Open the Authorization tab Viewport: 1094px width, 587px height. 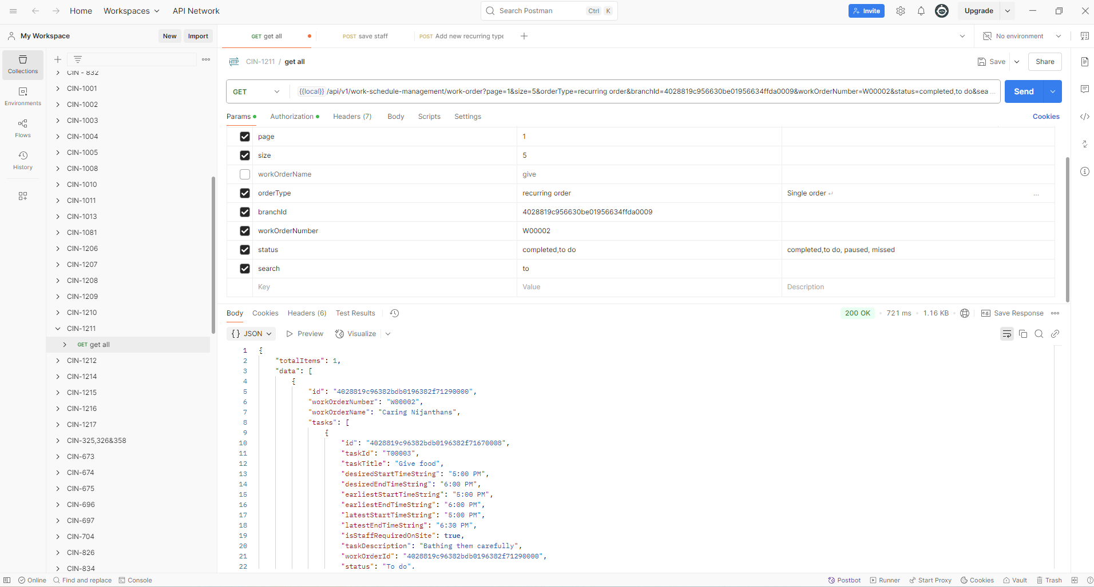pos(294,117)
